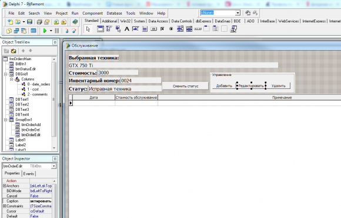Open the component selector dropdown in Object Inspector
The width and height of the screenshot is (341, 218).
click(x=54, y=166)
